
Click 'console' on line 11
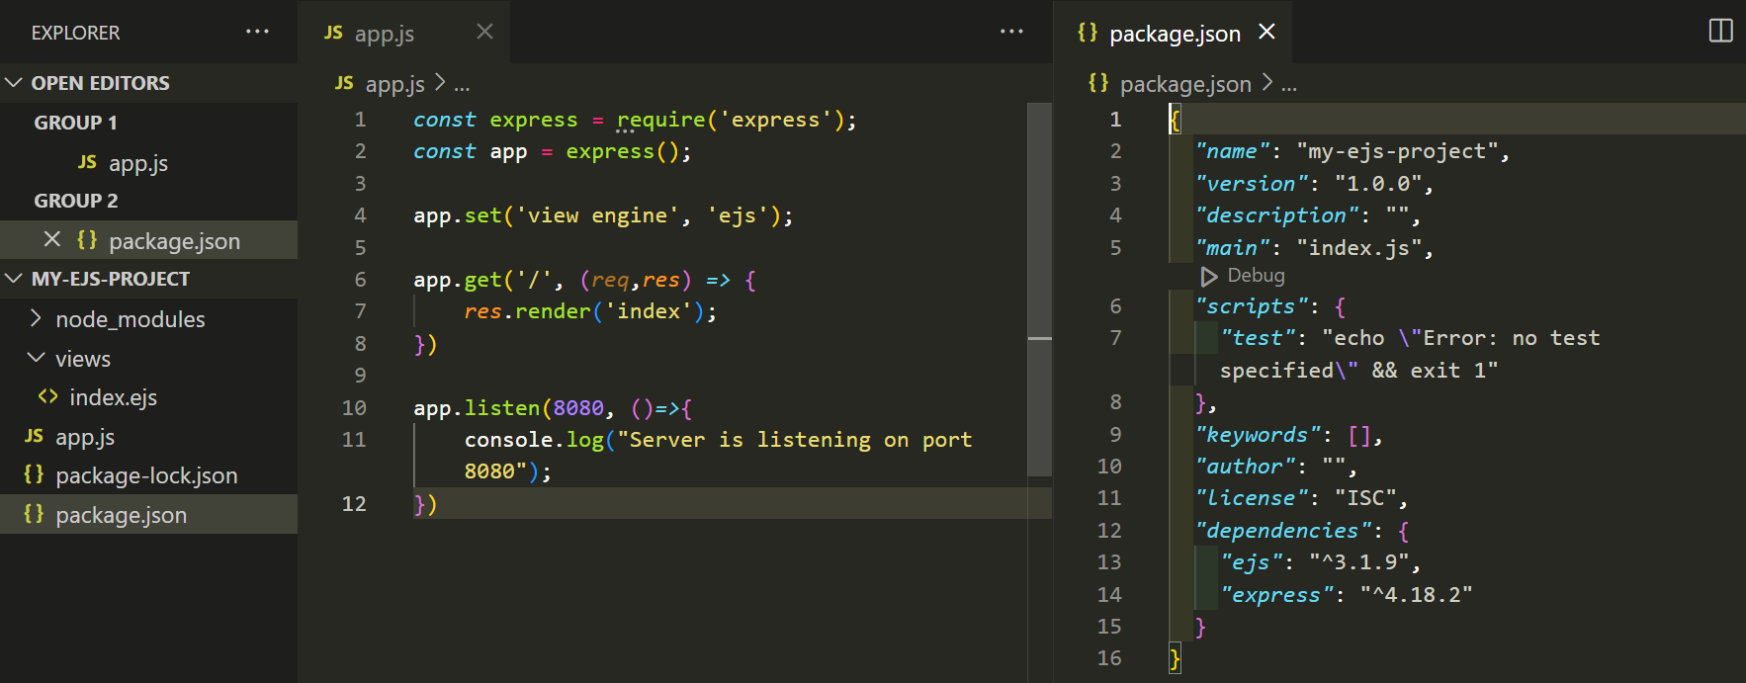pyautogui.click(x=508, y=440)
